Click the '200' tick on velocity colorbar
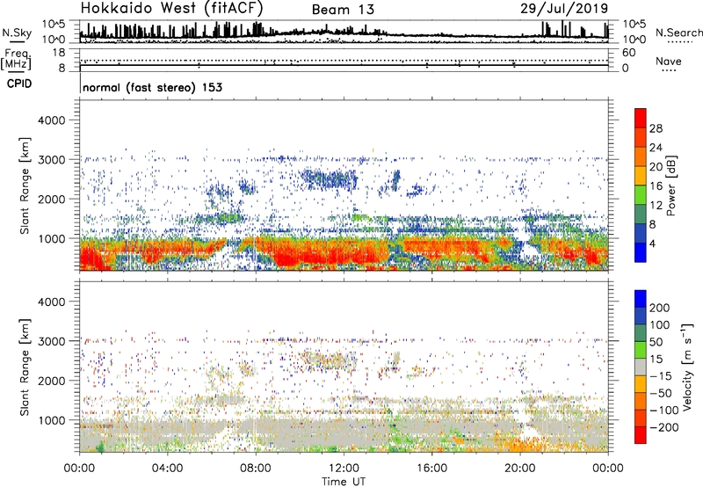 coord(660,308)
